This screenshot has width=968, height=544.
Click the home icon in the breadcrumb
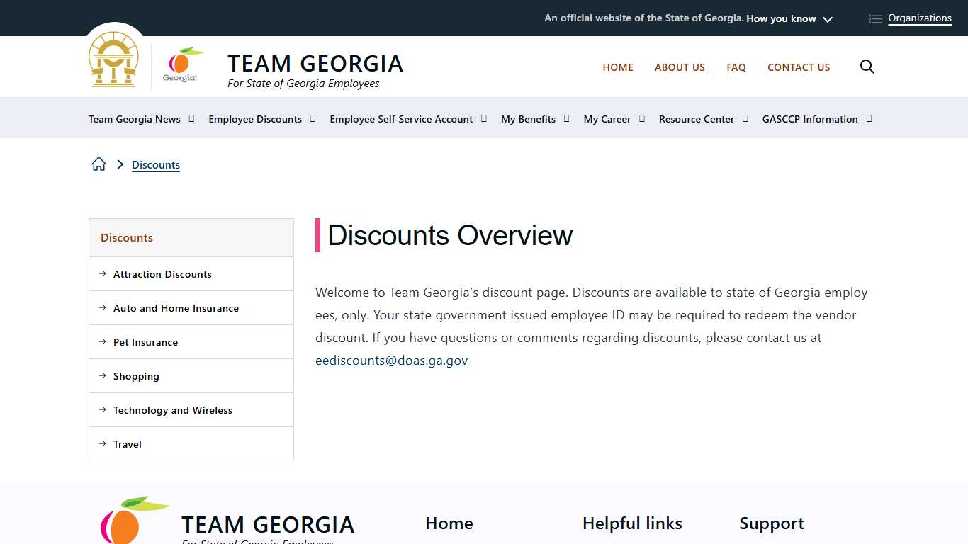click(99, 163)
